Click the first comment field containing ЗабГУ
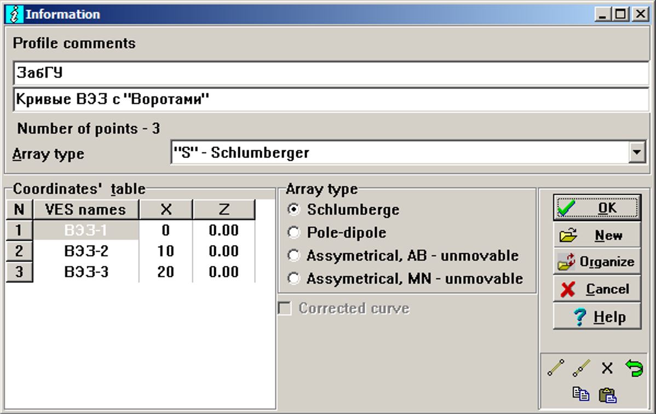Screen dimensions: 656x414 pos(331,73)
